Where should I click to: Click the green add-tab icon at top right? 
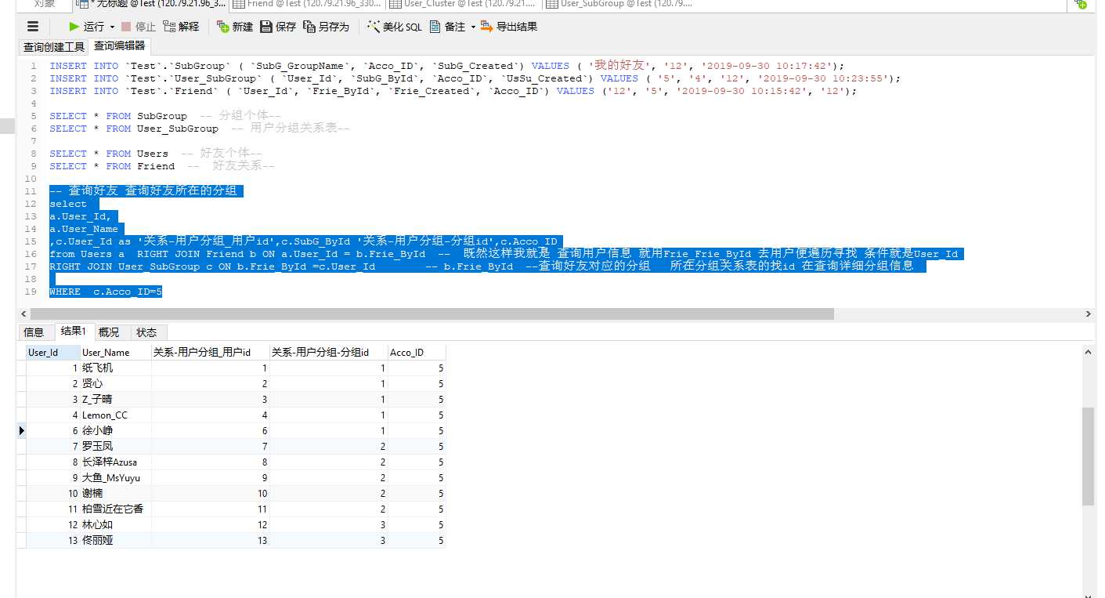click(1081, 5)
